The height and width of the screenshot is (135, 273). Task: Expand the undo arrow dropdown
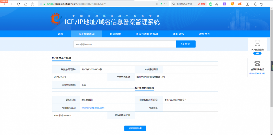coord(265,4)
